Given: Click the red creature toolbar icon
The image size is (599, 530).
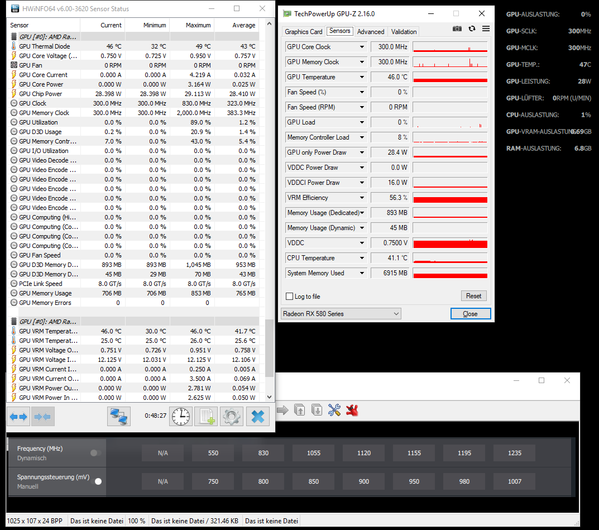Looking at the screenshot, I should [352, 410].
